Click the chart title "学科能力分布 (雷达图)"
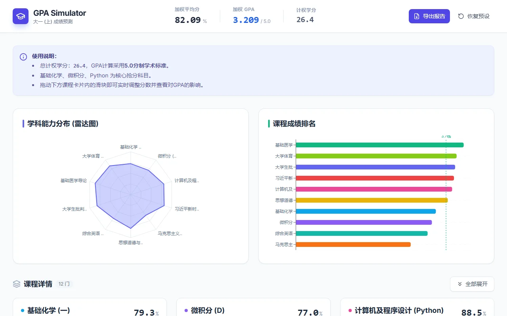507x316 pixels. (x=63, y=124)
